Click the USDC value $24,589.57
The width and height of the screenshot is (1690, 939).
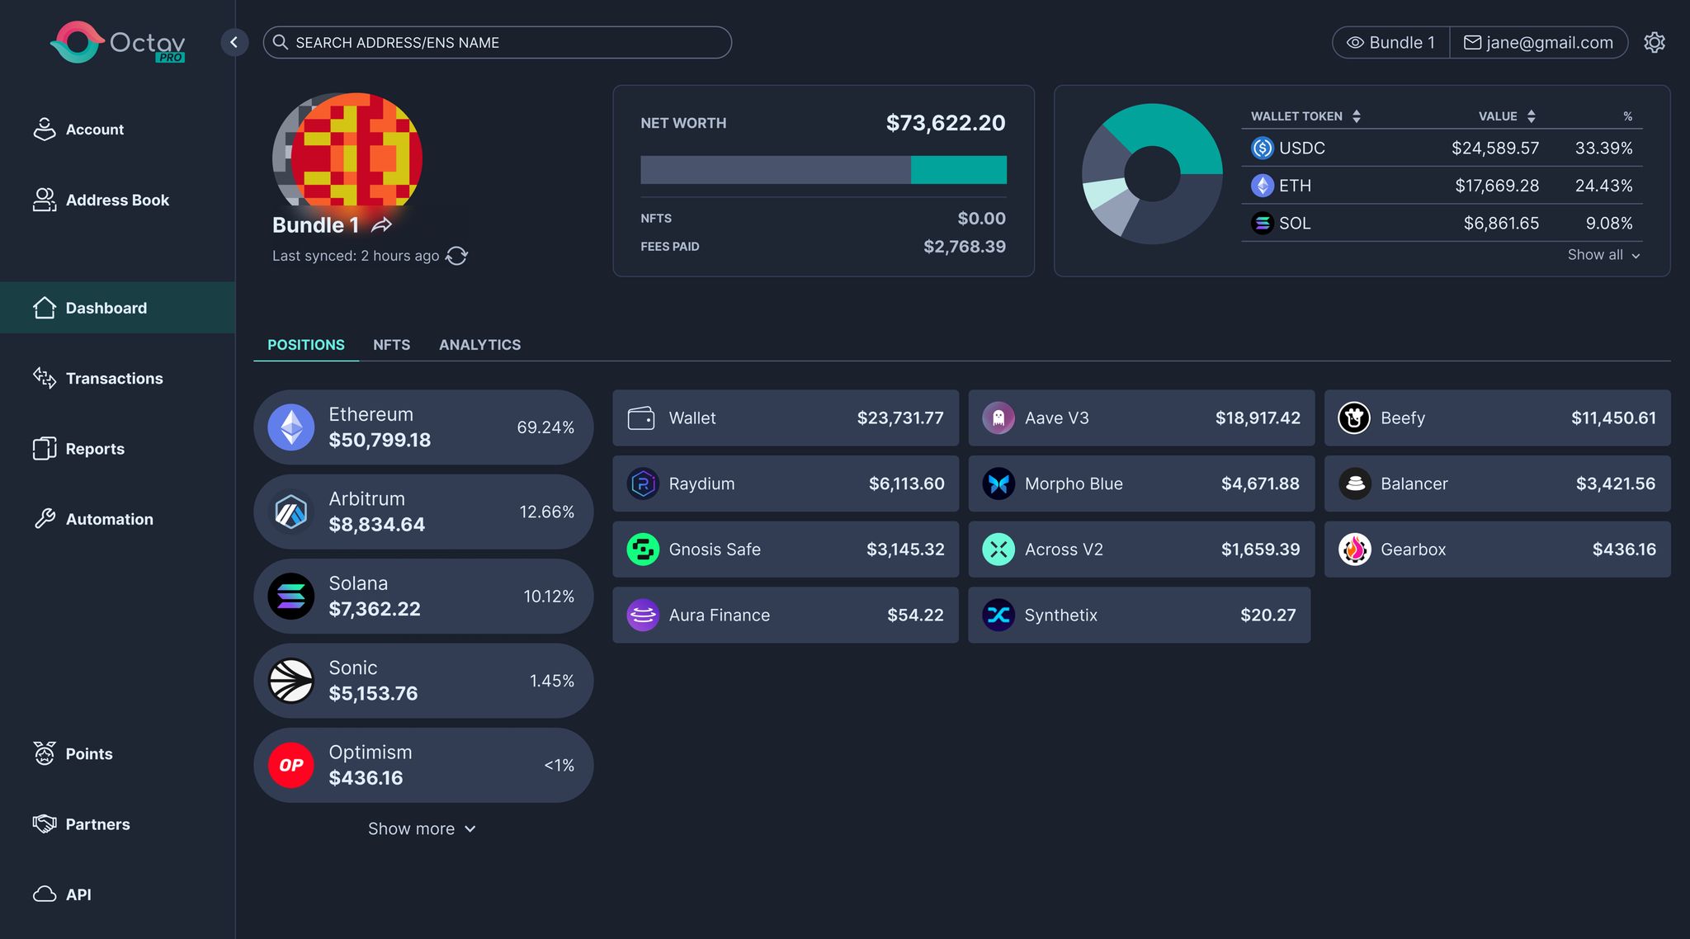coord(1495,149)
